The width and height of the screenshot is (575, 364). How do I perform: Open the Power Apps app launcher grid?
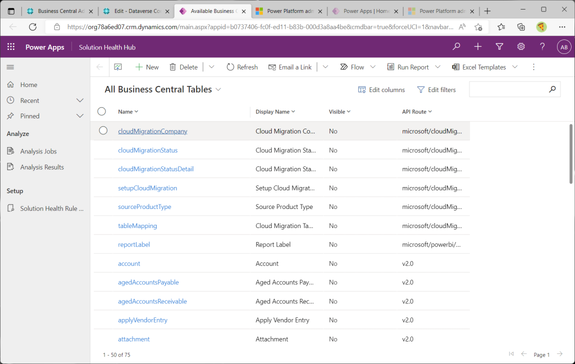(x=11, y=47)
